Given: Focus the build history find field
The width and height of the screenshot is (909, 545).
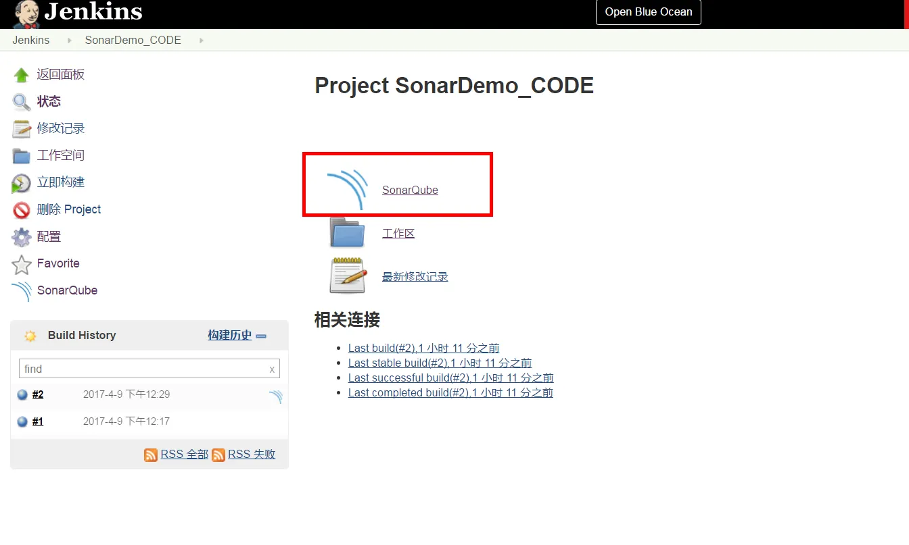Looking at the screenshot, I should (143, 369).
